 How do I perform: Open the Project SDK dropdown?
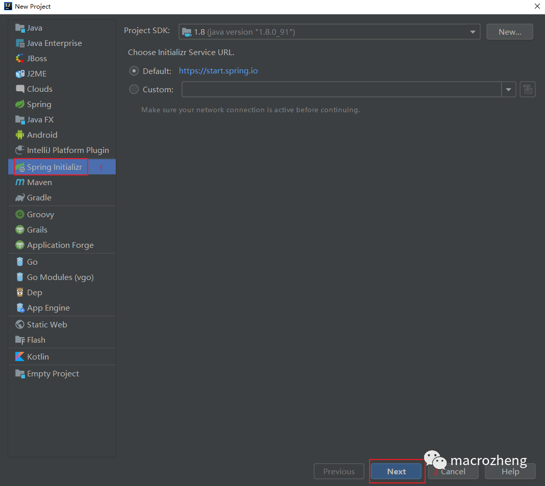tap(329, 32)
